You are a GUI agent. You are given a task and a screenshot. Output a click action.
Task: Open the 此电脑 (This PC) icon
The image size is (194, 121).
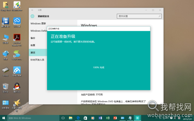click(5, 39)
